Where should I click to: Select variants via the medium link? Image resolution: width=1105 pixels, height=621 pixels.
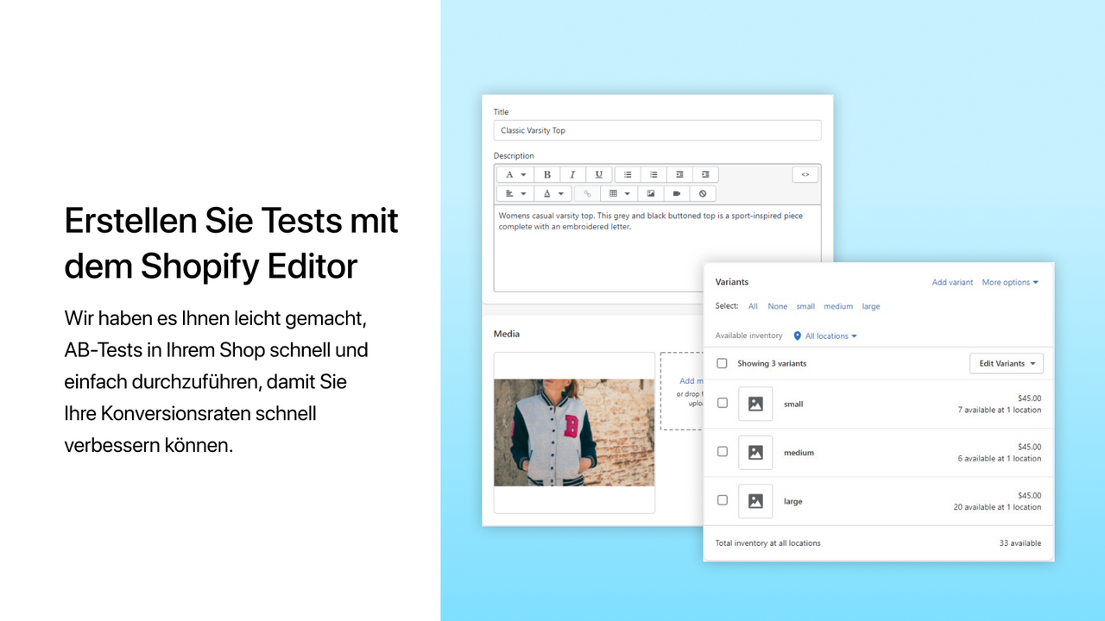coord(838,306)
